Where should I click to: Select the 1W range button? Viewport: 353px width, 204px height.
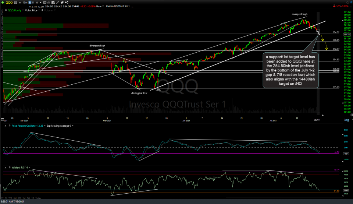29,198
